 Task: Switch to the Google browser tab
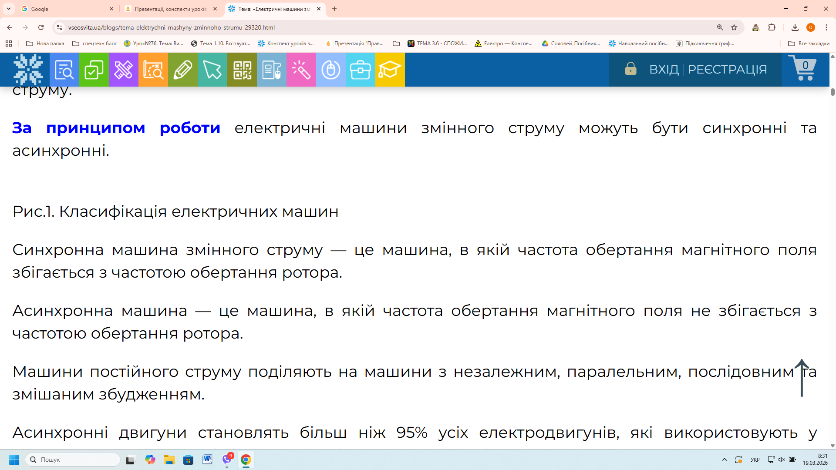coord(65,9)
